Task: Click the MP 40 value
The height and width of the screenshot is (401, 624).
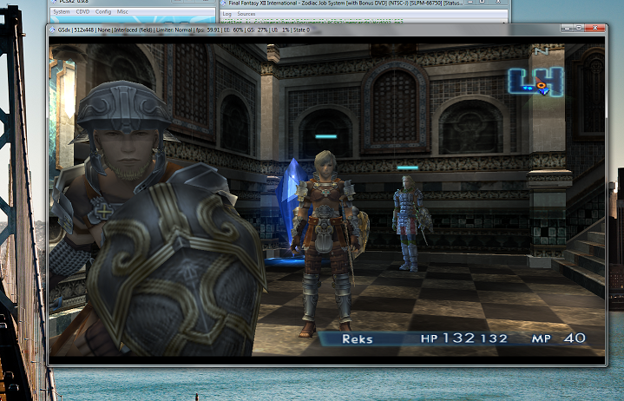Action: coord(558,339)
